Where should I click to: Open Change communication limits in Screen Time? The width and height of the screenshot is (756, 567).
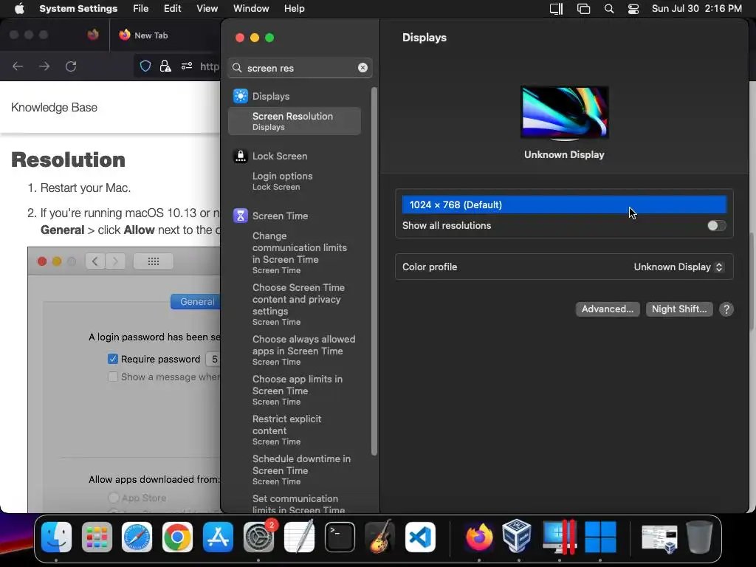click(x=294, y=252)
